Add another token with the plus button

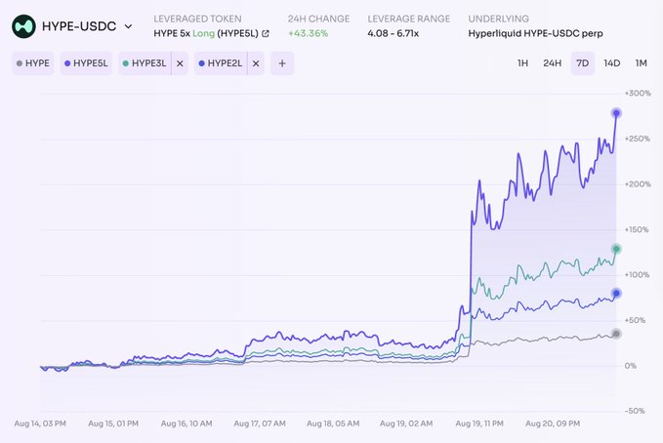tap(282, 63)
